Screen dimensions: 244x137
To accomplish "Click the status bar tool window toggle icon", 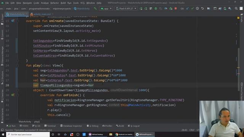I will point(2,130).
